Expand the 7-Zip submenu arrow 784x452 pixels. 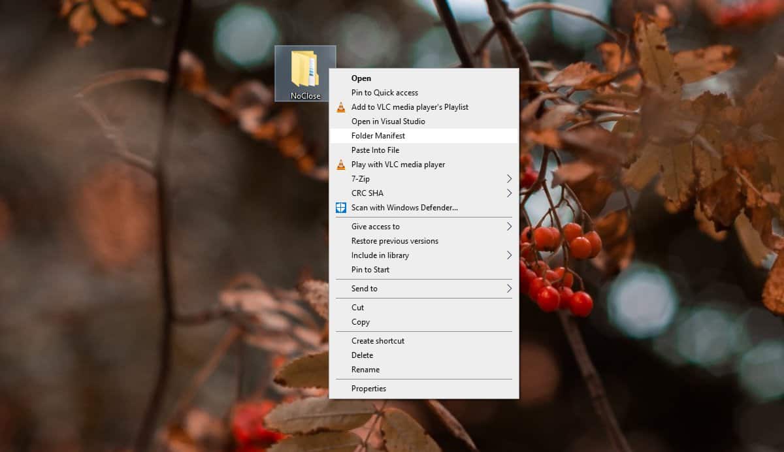pos(509,179)
